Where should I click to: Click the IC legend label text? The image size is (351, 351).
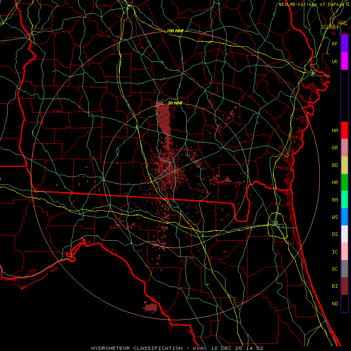(x=335, y=252)
